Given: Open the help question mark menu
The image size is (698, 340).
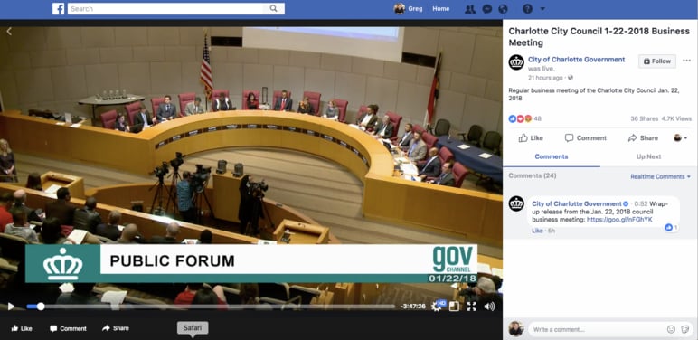Looking at the screenshot, I should pos(527,9).
